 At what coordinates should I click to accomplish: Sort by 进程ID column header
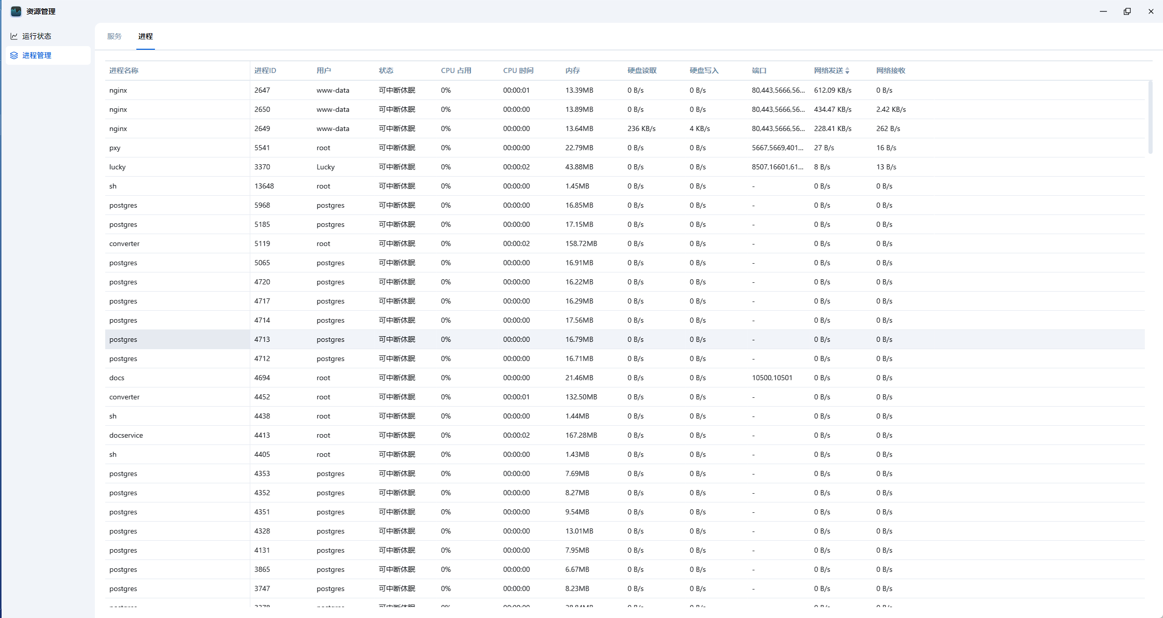click(x=265, y=70)
